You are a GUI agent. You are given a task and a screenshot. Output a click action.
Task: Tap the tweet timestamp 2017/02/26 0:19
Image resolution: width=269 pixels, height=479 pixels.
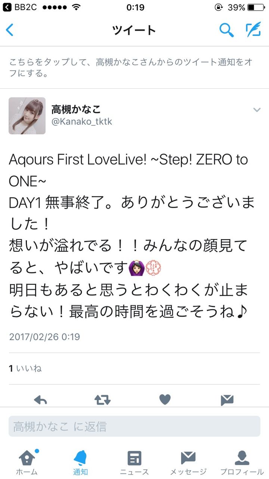click(44, 336)
